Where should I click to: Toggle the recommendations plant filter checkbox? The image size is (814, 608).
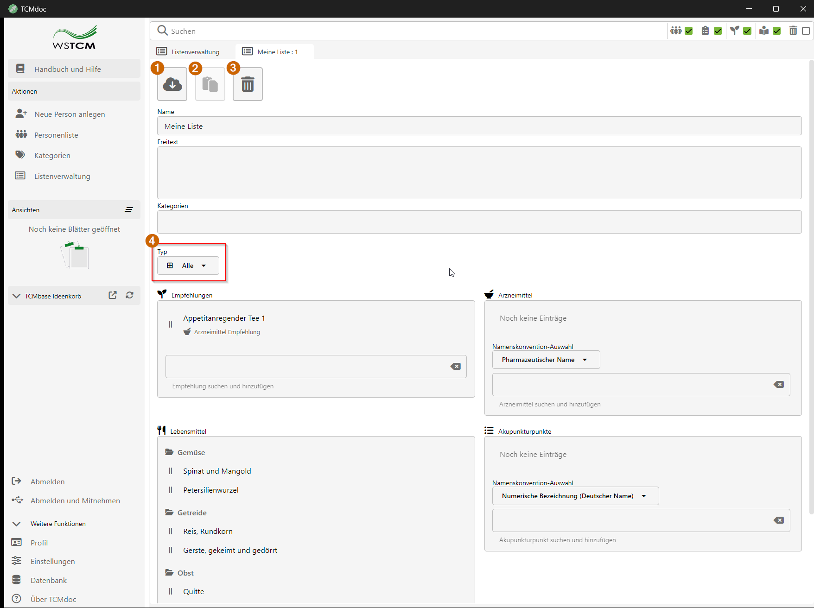click(747, 31)
